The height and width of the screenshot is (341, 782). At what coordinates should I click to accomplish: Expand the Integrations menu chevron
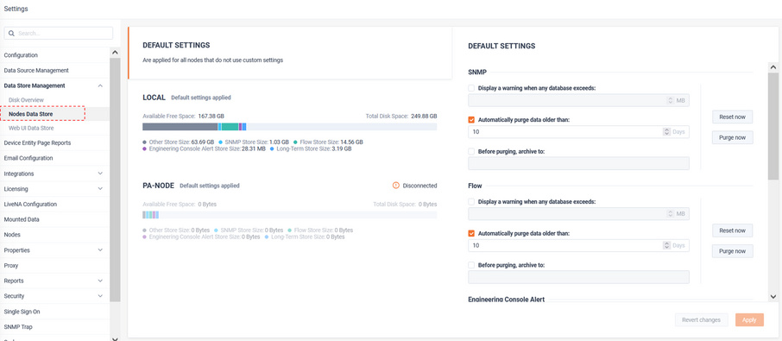[100, 174]
